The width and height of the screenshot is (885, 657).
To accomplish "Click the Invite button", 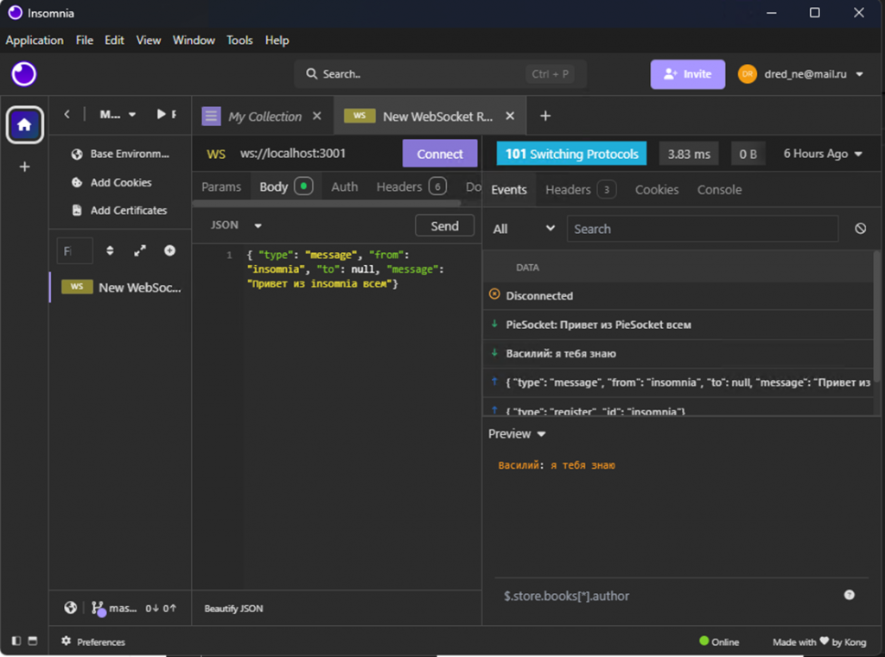I will tap(687, 74).
